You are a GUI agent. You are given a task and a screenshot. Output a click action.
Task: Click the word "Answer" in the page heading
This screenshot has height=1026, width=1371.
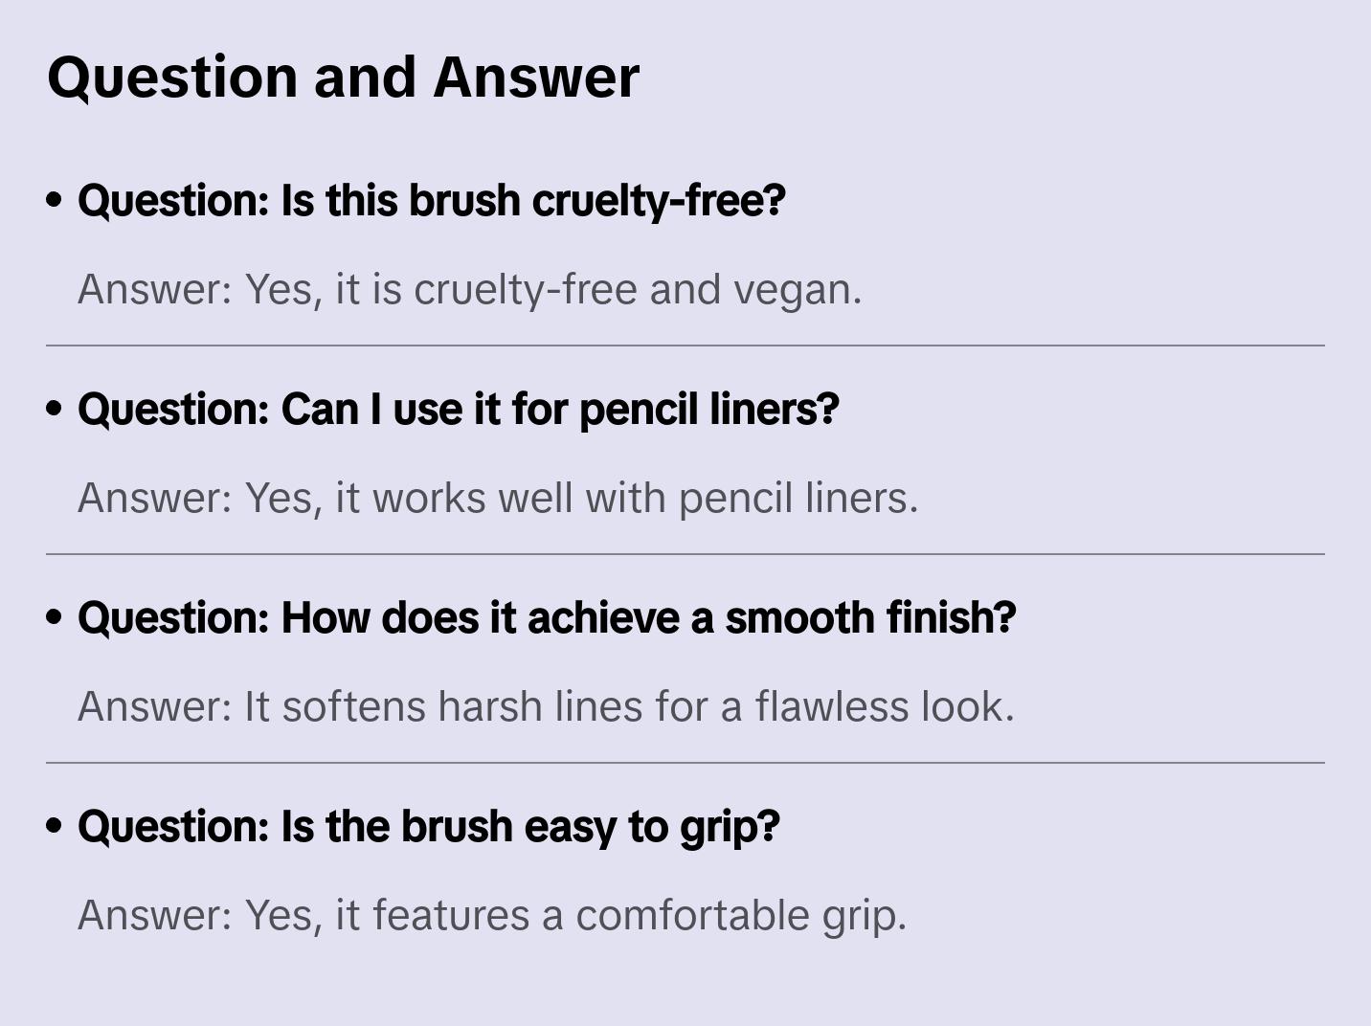535,77
